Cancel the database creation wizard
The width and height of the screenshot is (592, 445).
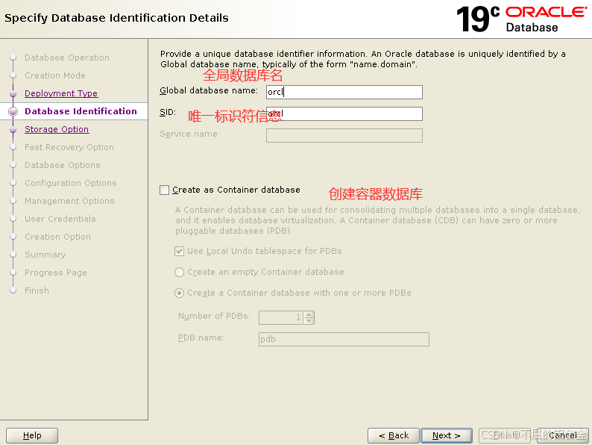pos(563,435)
